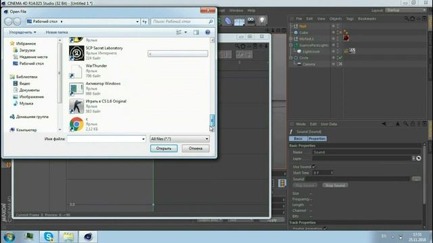Open the Windows Start menu orb

(9, 237)
